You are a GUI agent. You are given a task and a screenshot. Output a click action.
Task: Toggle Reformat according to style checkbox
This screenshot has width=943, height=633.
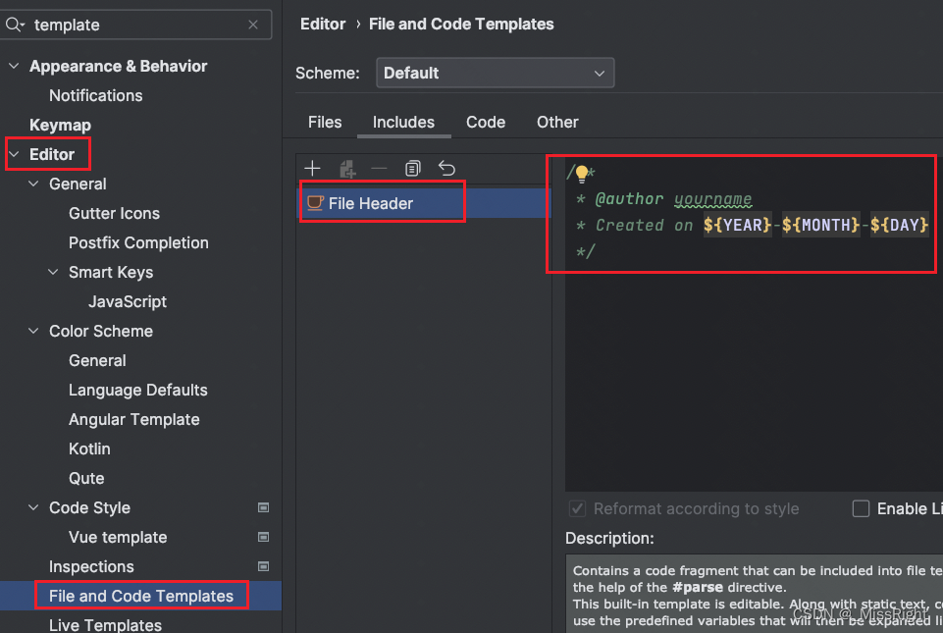[x=578, y=508]
